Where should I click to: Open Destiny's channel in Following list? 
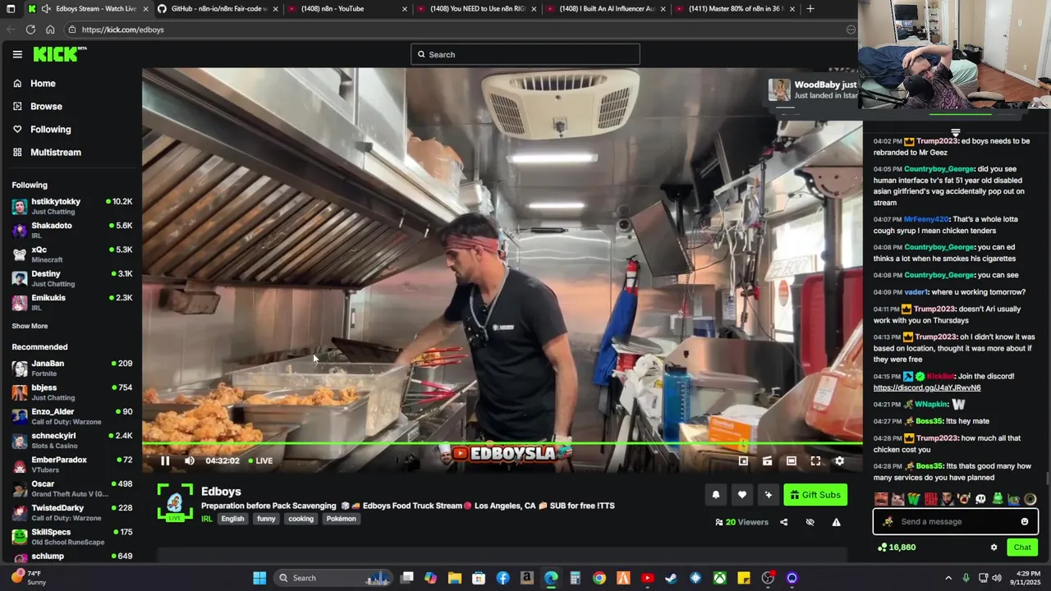71,278
